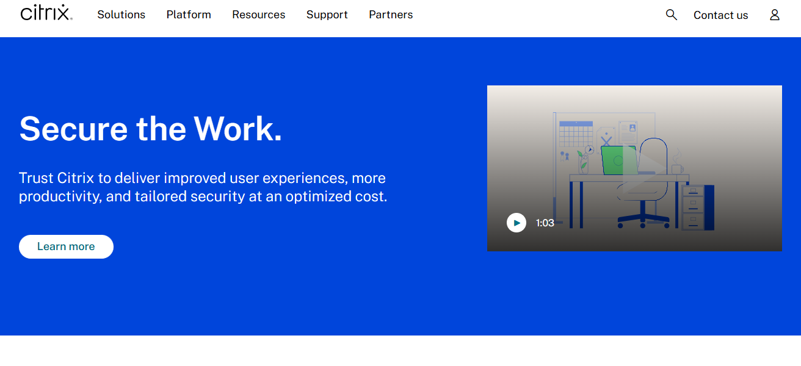
Task: Click the Contact us link
Action: click(720, 15)
